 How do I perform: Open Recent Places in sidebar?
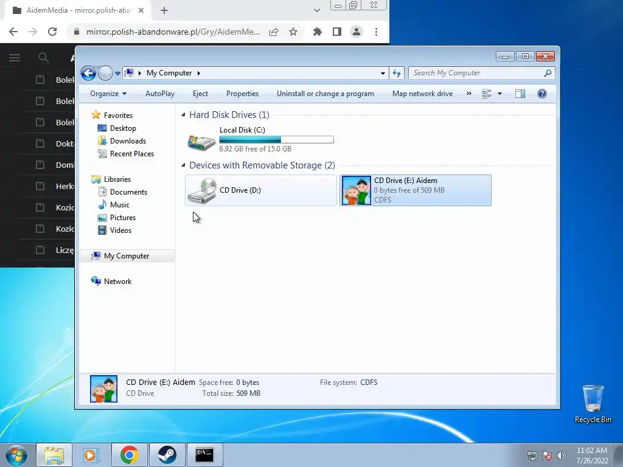pos(131,154)
